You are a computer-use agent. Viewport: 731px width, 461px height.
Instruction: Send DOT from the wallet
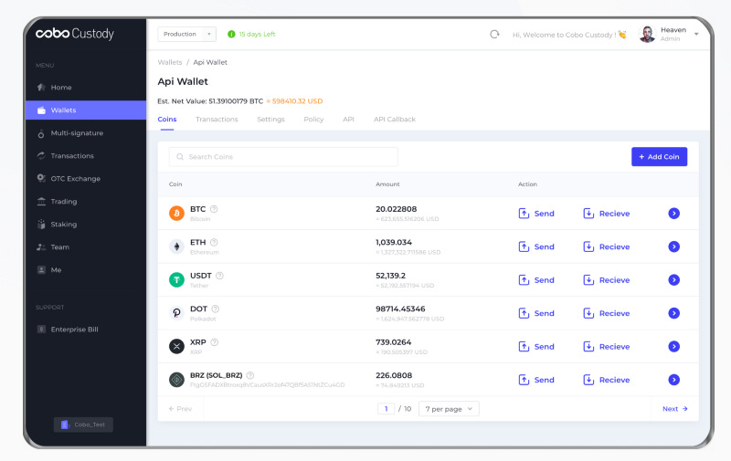click(x=536, y=313)
